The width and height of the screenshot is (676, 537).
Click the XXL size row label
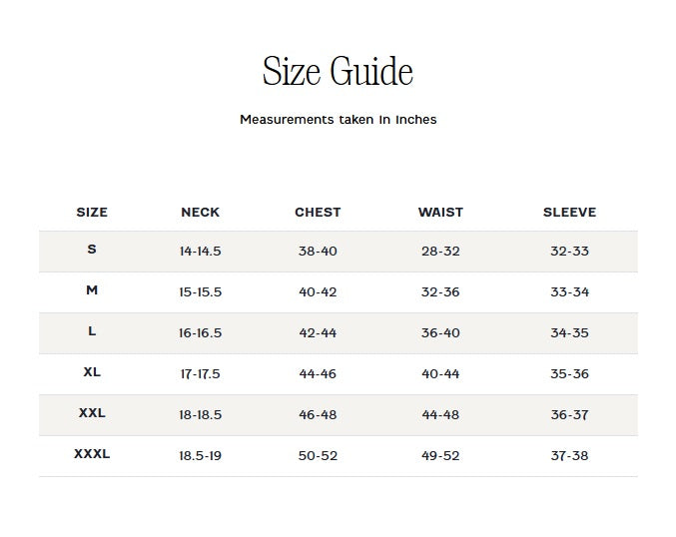92,413
